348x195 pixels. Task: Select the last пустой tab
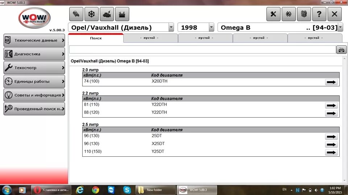point(315,38)
